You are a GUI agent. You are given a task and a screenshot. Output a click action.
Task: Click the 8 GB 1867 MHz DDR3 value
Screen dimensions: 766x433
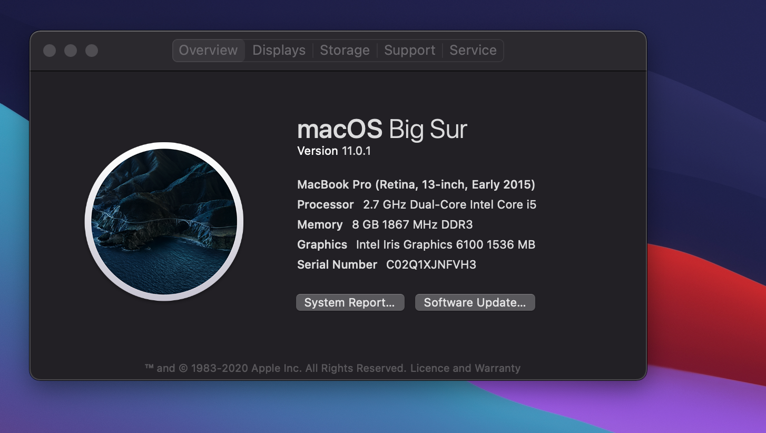tap(412, 224)
